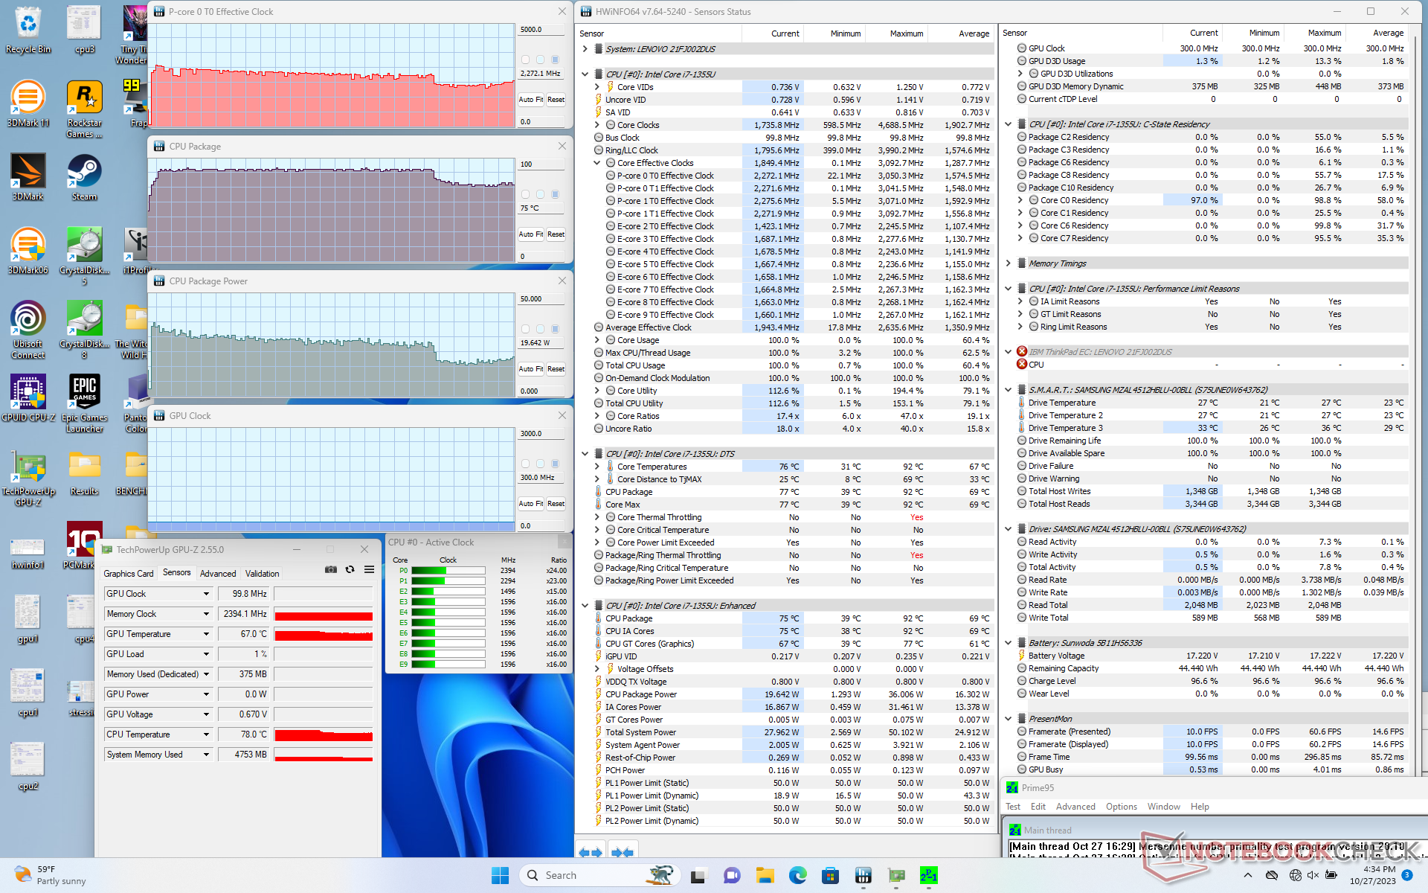Viewport: 1428px width, 893px height.
Task: Click Reset in GPU Clock graph window
Action: (556, 504)
